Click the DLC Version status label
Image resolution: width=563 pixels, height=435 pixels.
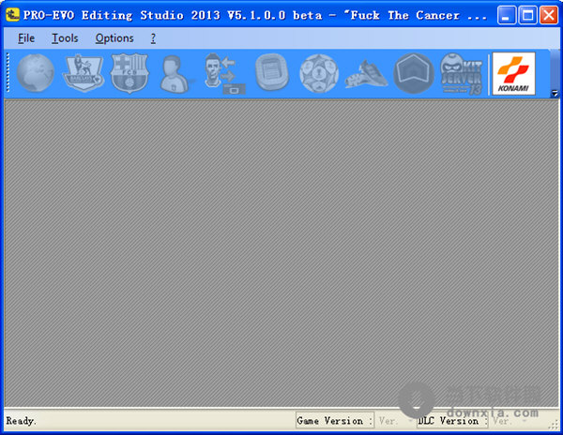[451, 421]
